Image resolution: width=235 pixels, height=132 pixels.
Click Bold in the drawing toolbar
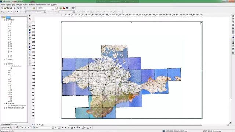coord(62,128)
